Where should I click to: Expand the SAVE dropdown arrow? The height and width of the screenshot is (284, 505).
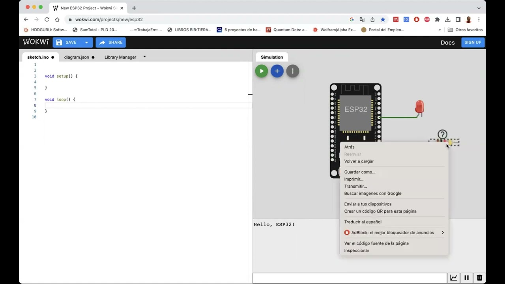[86, 42]
